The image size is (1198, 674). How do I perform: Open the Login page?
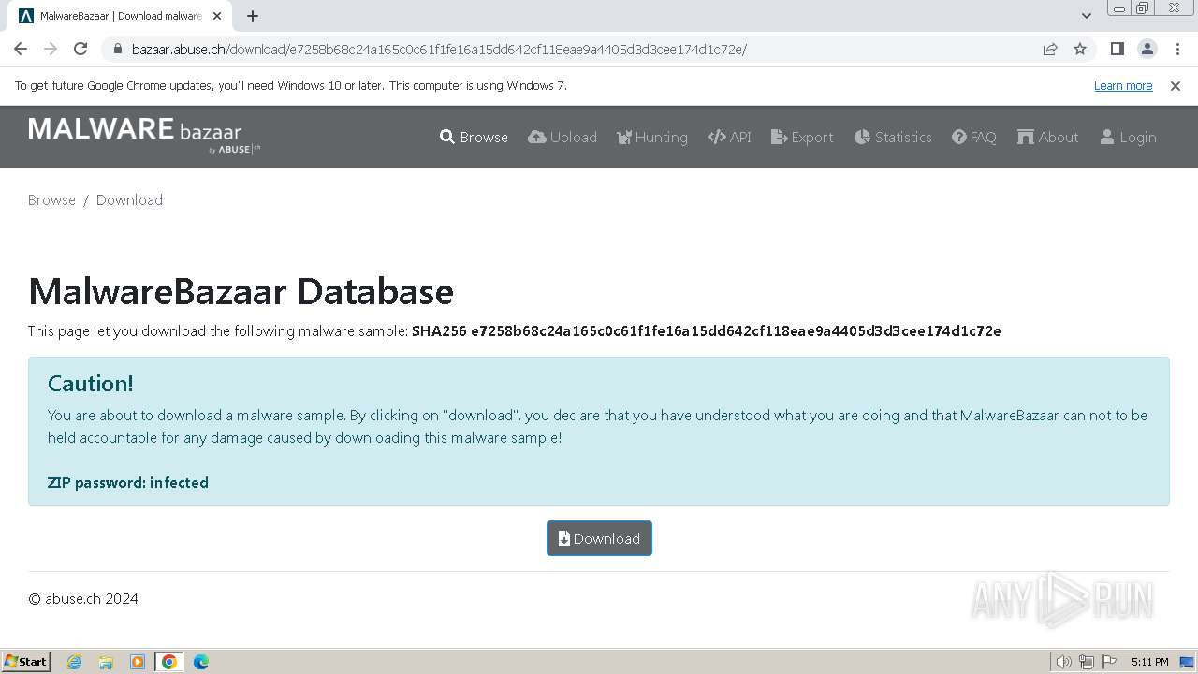click(1128, 137)
